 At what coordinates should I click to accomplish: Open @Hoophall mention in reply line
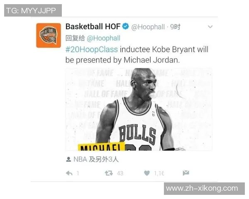click(x=103, y=38)
